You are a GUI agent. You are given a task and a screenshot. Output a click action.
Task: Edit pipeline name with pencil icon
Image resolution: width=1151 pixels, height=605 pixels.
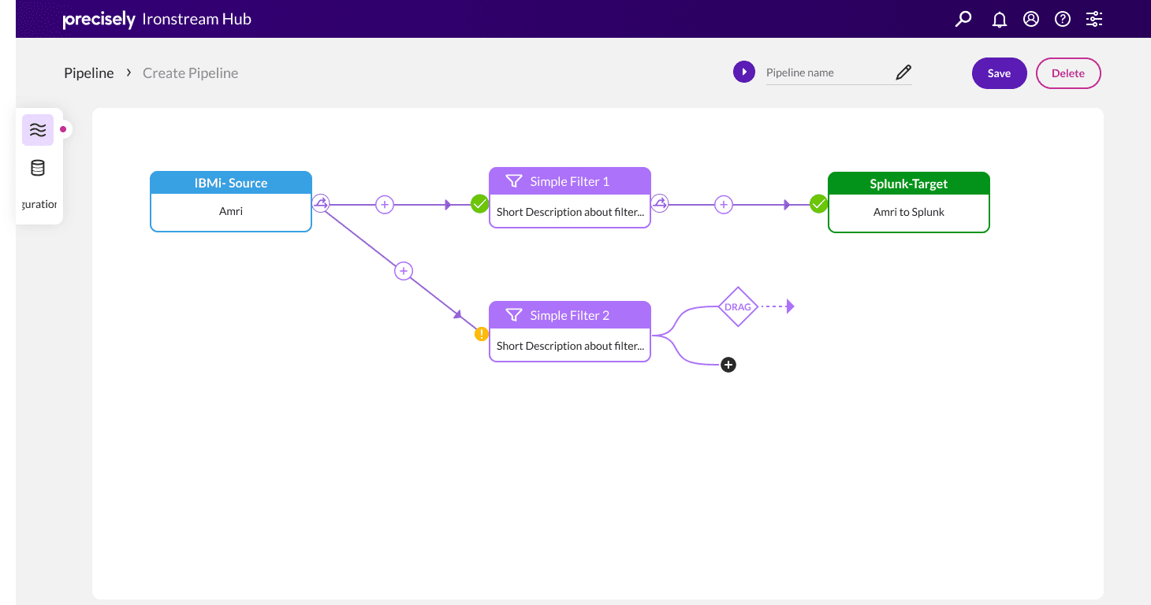click(903, 72)
